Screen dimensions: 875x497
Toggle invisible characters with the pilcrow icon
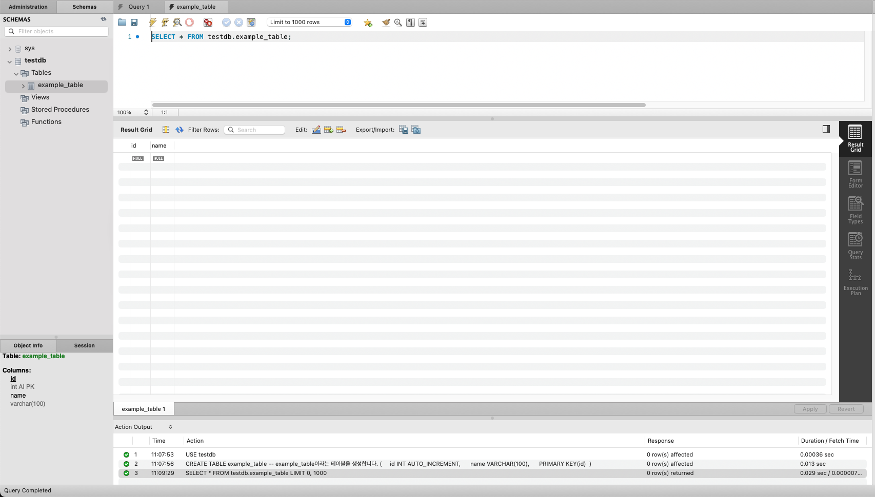[x=410, y=23]
